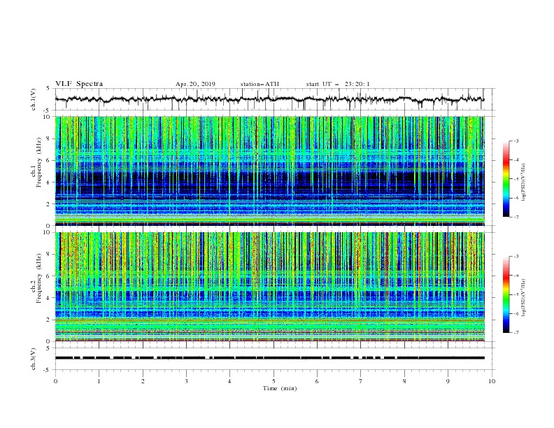This screenshot has width=554, height=428.
Task: Click the 'start UT = 23:20:1' label
Action: 338,84
